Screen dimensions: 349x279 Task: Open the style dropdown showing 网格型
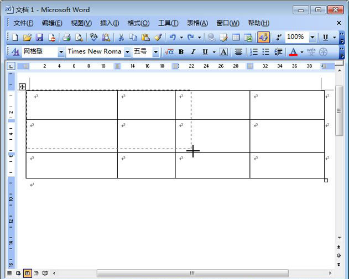coord(61,52)
